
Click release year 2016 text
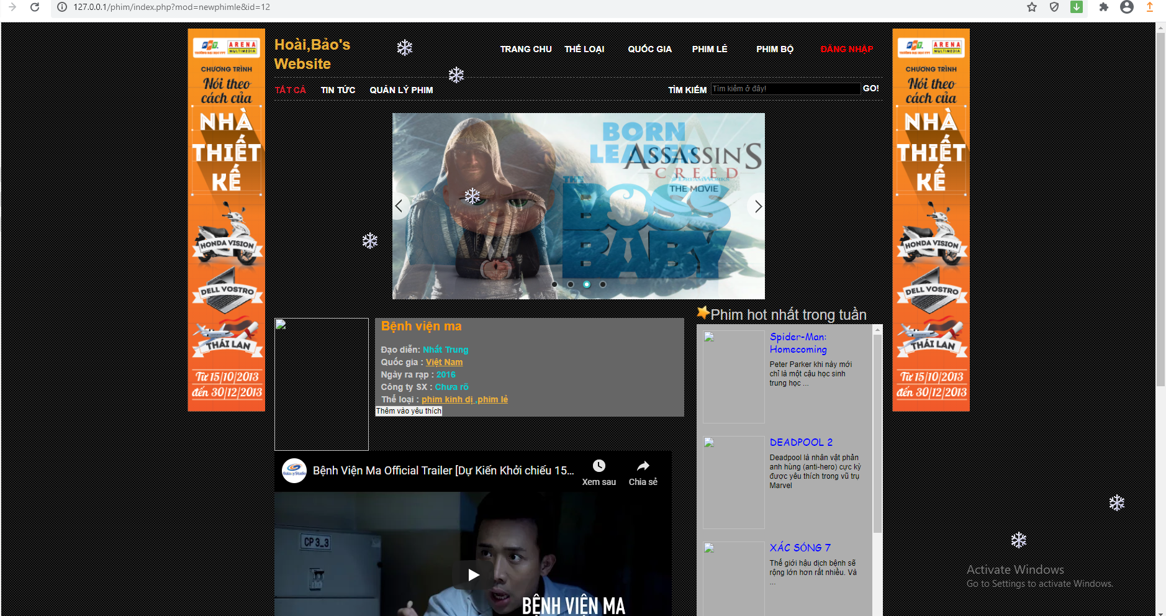point(446,374)
